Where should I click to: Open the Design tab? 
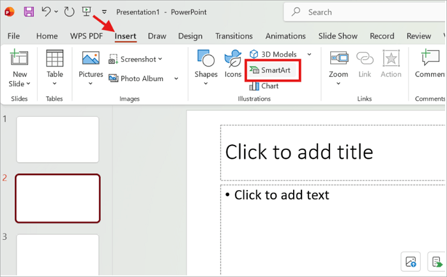[190, 36]
